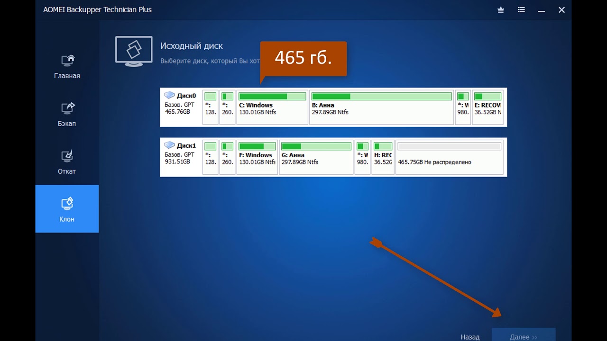Click the Далее next button
This screenshot has height=341, width=607.
(x=524, y=335)
